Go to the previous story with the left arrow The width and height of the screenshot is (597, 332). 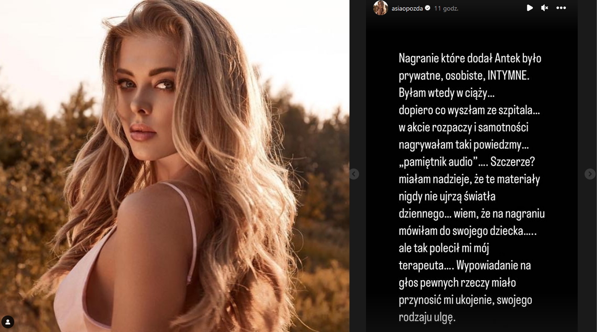click(354, 174)
